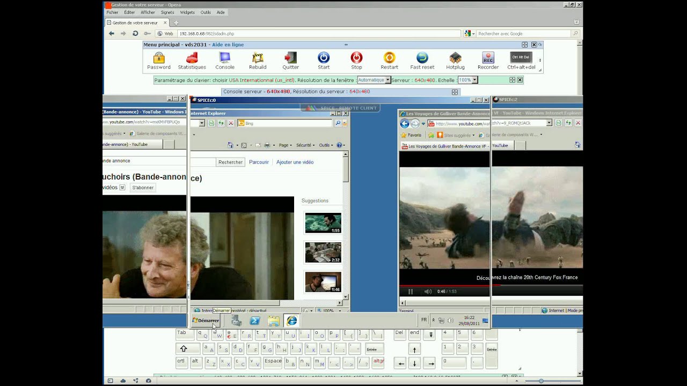Reload the page in Opera
Image resolution: width=687 pixels, height=386 pixels.
click(x=135, y=33)
